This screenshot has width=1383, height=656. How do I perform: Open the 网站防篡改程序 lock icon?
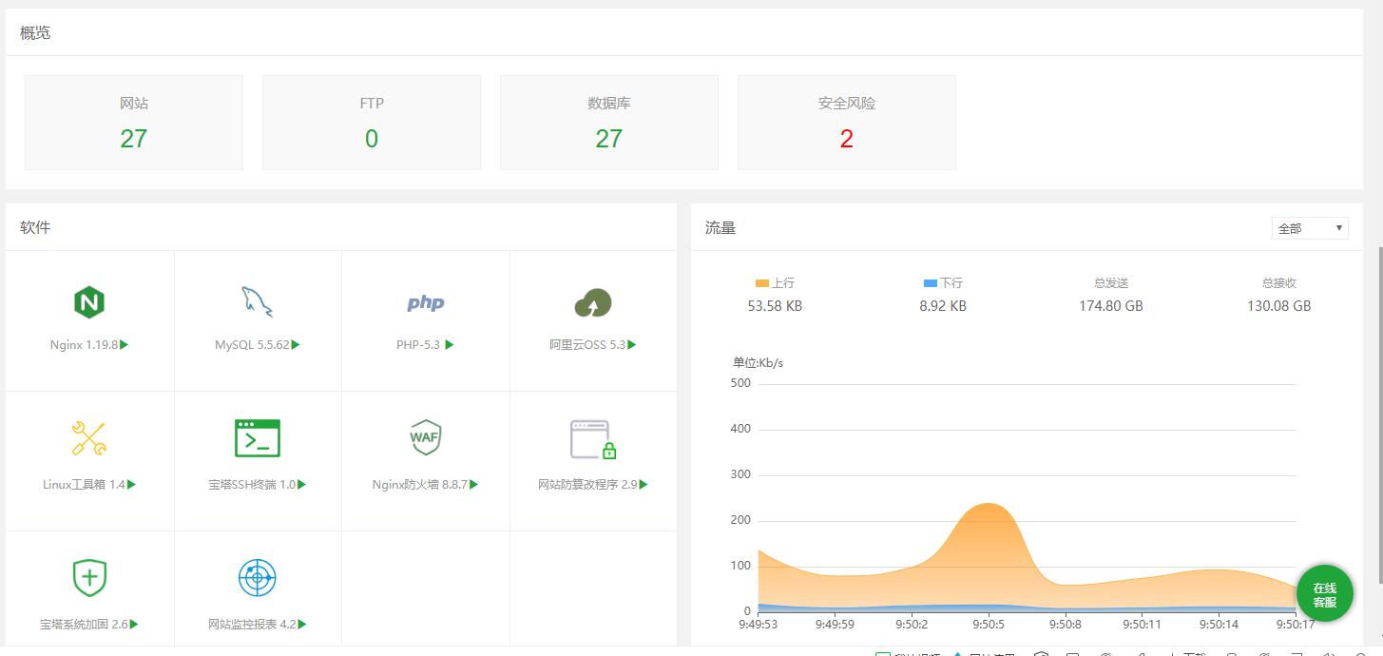click(x=593, y=439)
